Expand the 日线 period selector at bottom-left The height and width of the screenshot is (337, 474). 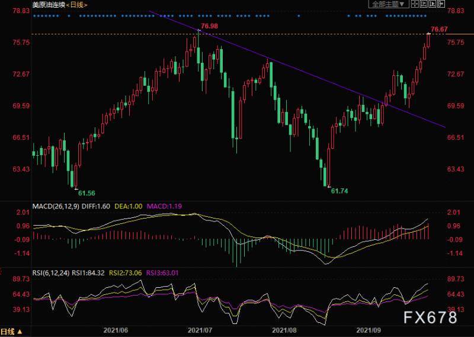(12, 332)
